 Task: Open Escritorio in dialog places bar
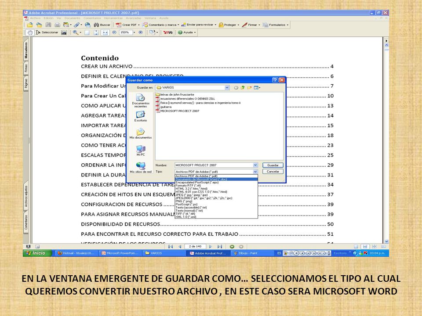coord(141,116)
